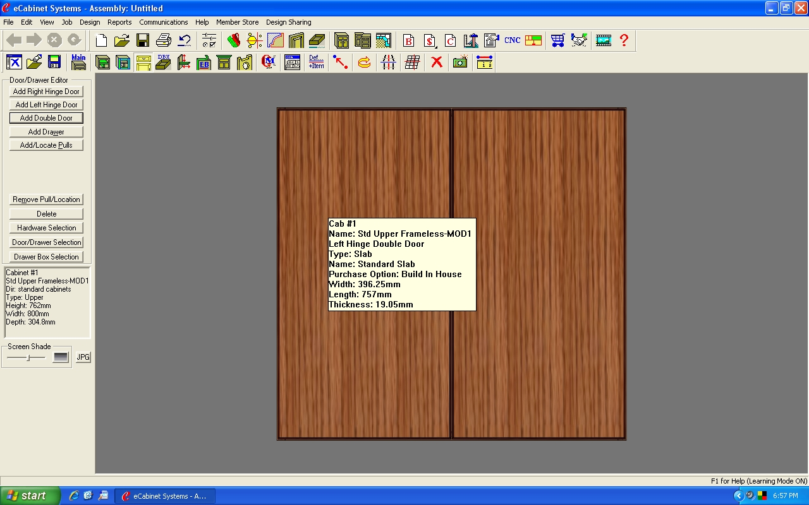
Task: Open the cabinet editor icon
Action: 341,41
